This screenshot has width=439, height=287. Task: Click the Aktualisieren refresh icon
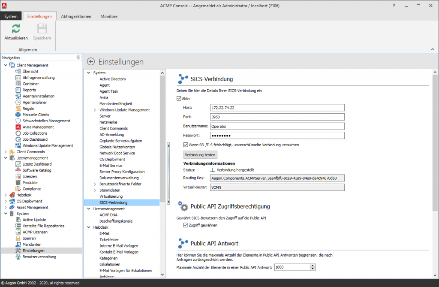(16, 29)
